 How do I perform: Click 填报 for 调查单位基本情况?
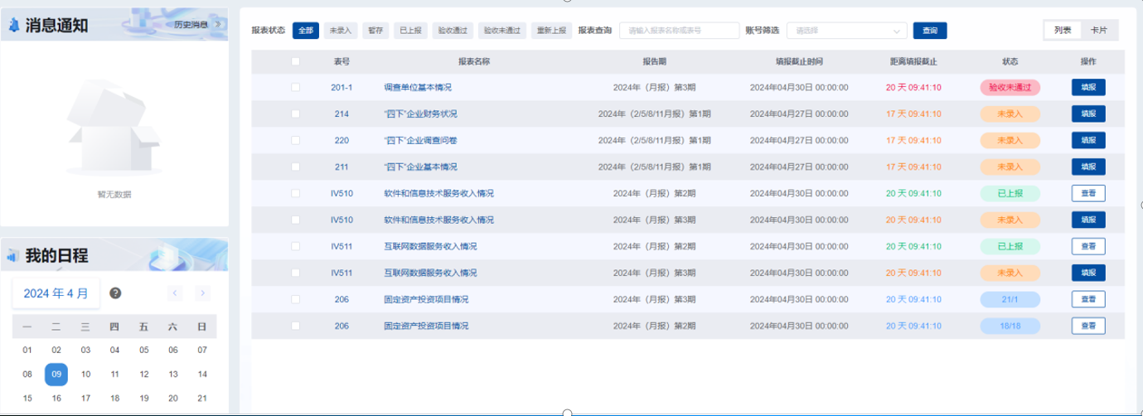[1087, 87]
